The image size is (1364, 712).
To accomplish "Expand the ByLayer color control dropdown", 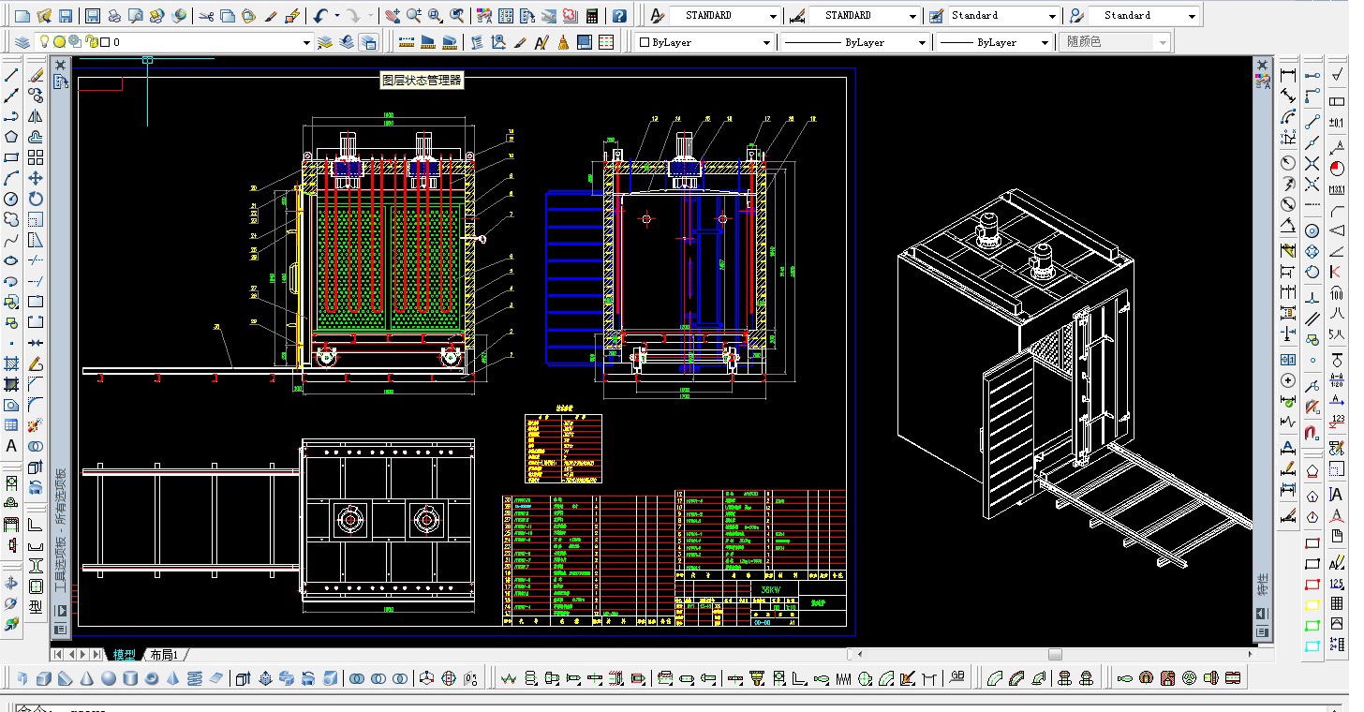I will [x=767, y=42].
